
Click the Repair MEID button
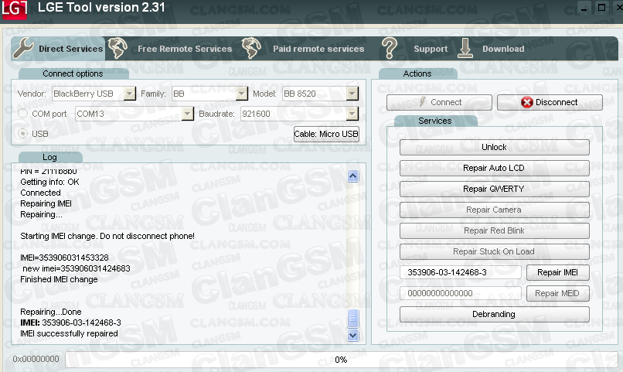pos(557,293)
